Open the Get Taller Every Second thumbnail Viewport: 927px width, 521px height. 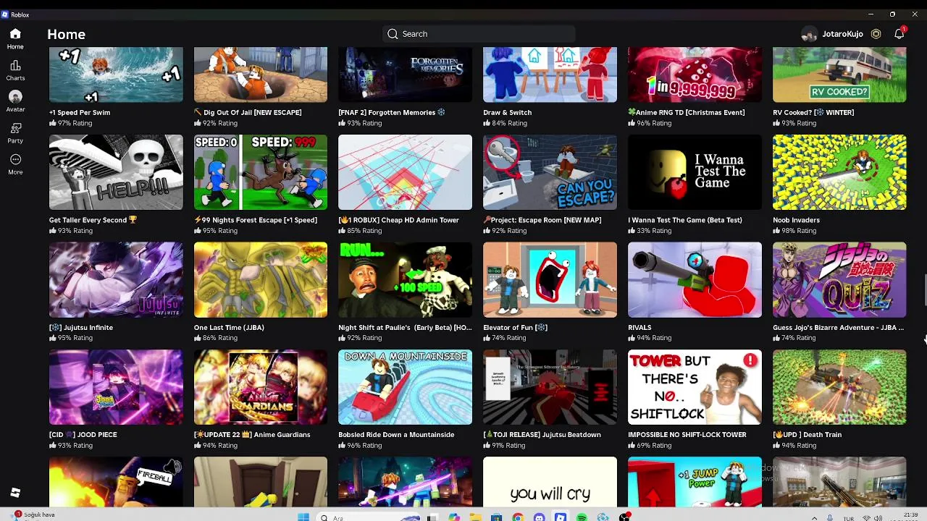[x=116, y=172]
